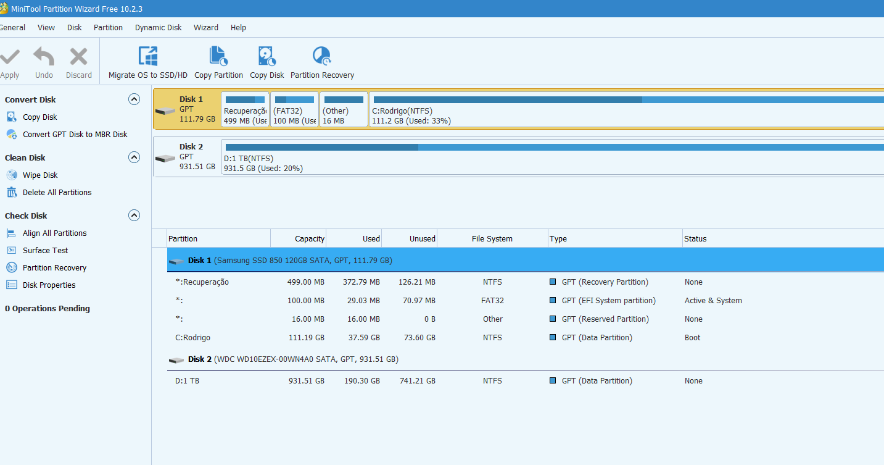Screen dimensions: 884x465
Task: Select the D:1 TB partition row
Action: tap(525, 381)
